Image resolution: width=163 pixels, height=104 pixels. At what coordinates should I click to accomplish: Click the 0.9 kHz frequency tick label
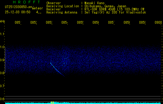coord(2,60)
